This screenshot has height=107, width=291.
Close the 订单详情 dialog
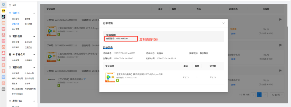coord(223,23)
